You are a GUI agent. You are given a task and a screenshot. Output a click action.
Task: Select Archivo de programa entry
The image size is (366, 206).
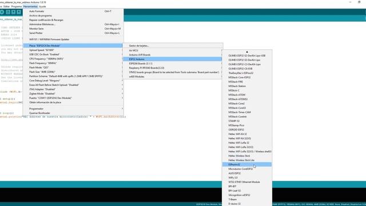pos(73,15)
